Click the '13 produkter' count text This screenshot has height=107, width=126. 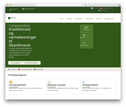coord(14,87)
